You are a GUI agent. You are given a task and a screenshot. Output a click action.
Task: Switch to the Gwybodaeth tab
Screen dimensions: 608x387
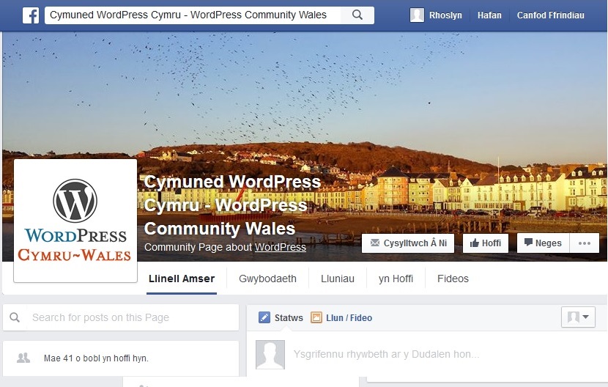[267, 279]
